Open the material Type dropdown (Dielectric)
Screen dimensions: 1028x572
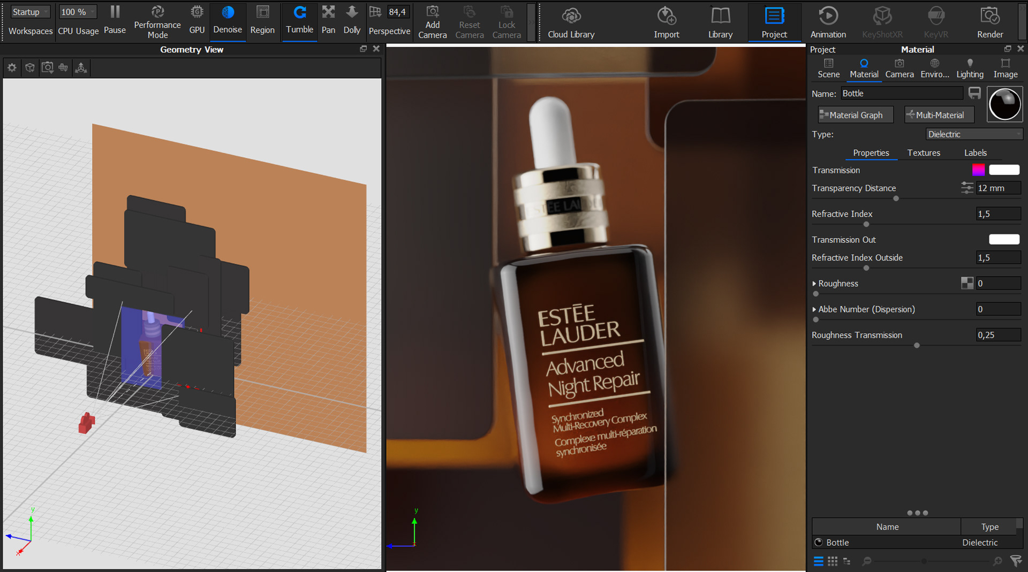coord(974,134)
